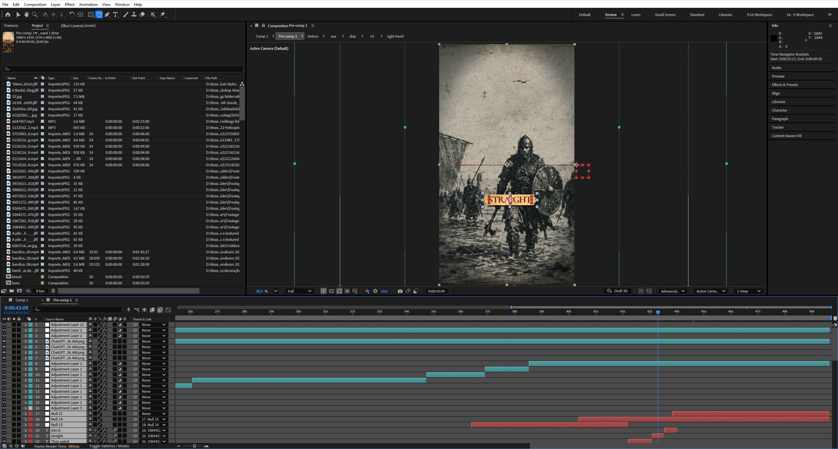
Task: Take snapshot with camera icon in viewer
Action: click(400, 291)
